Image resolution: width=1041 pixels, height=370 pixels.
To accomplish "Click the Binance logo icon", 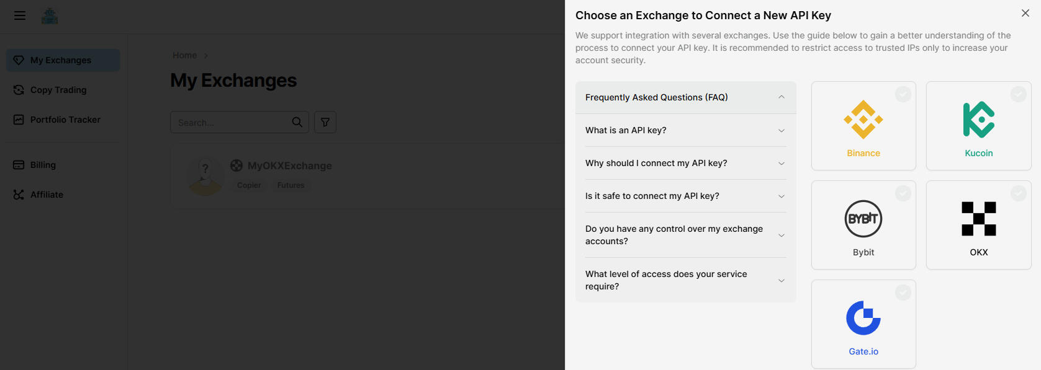I will (863, 120).
